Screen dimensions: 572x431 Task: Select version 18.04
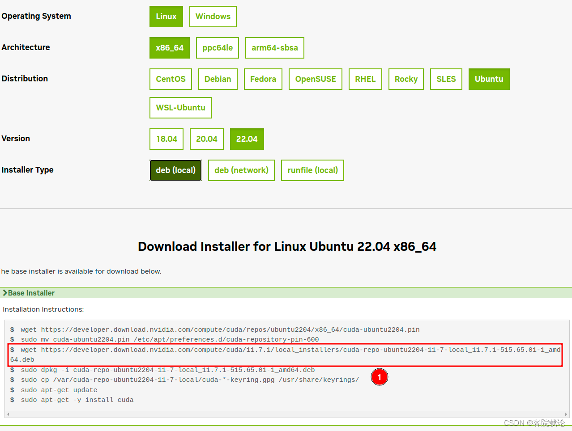pos(166,139)
